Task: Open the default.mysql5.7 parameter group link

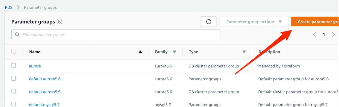Action: [x=44, y=105]
